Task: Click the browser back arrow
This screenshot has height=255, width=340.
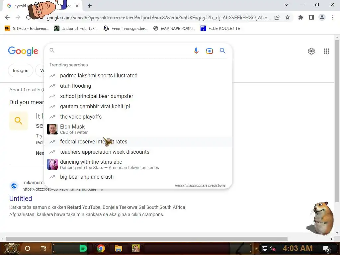Action: (x=7, y=17)
